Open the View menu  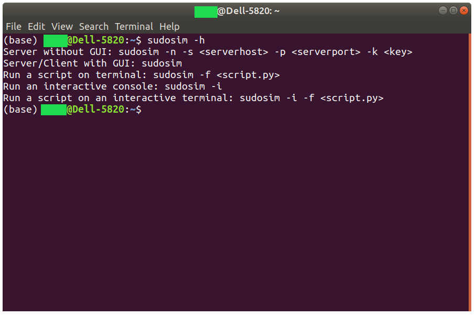[61, 26]
